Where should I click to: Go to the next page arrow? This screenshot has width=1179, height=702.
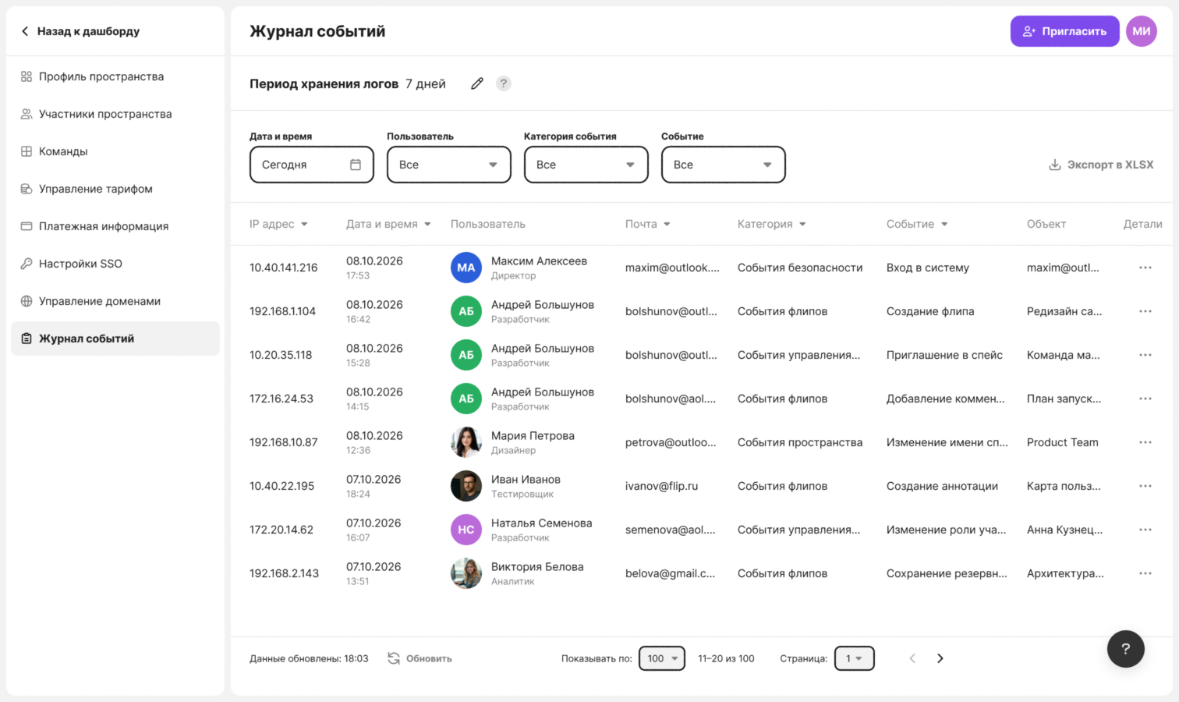pos(940,658)
